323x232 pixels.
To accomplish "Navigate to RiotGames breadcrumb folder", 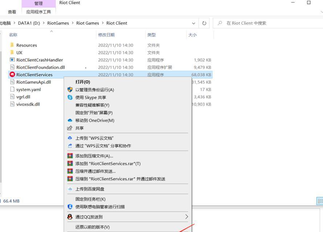I will 58,23.
